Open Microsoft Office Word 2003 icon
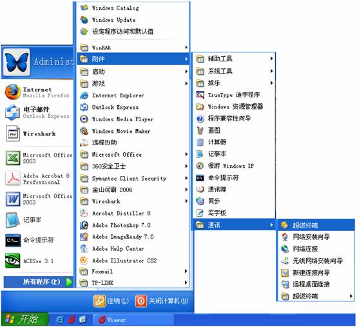The height and width of the screenshot is (327, 357). tap(12, 199)
